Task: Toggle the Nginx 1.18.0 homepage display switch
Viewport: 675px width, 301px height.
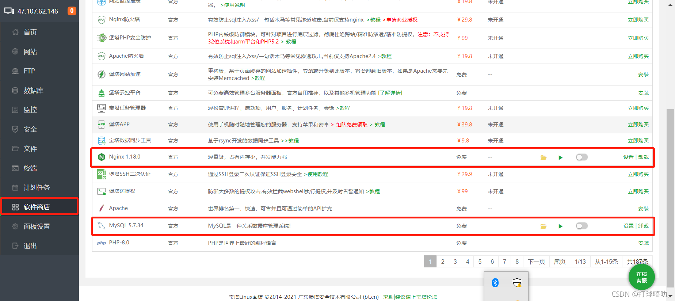Action: (x=581, y=157)
